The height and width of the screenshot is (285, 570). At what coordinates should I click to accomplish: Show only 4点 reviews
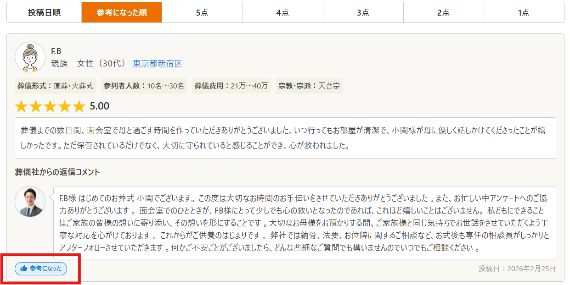click(282, 12)
